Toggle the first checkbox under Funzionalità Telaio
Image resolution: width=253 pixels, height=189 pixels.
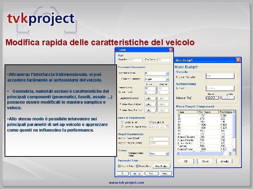119,166
